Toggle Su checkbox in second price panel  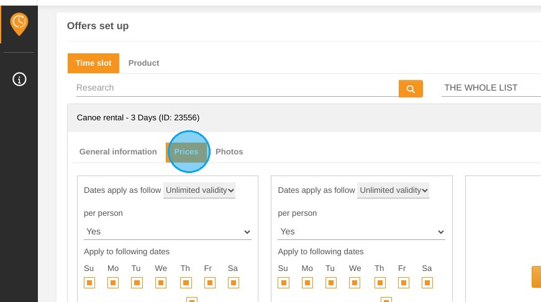coord(284,283)
